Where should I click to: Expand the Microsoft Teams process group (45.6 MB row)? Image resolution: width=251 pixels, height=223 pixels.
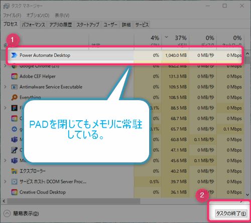coord(5,160)
